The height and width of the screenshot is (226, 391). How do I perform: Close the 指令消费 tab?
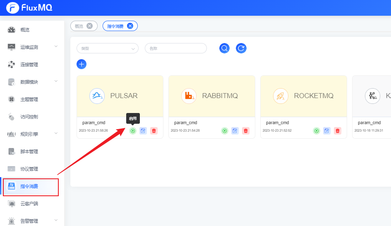(x=130, y=26)
